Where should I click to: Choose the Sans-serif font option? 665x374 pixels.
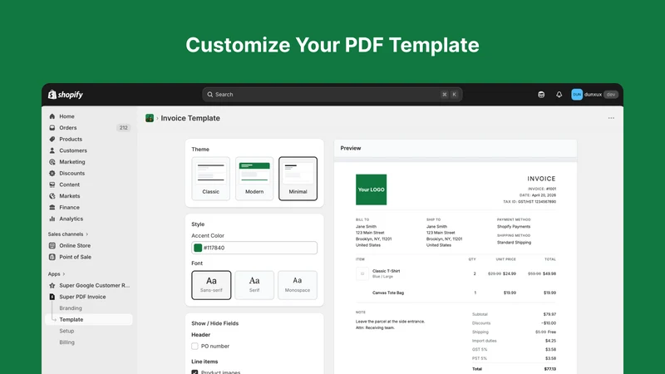pos(211,285)
